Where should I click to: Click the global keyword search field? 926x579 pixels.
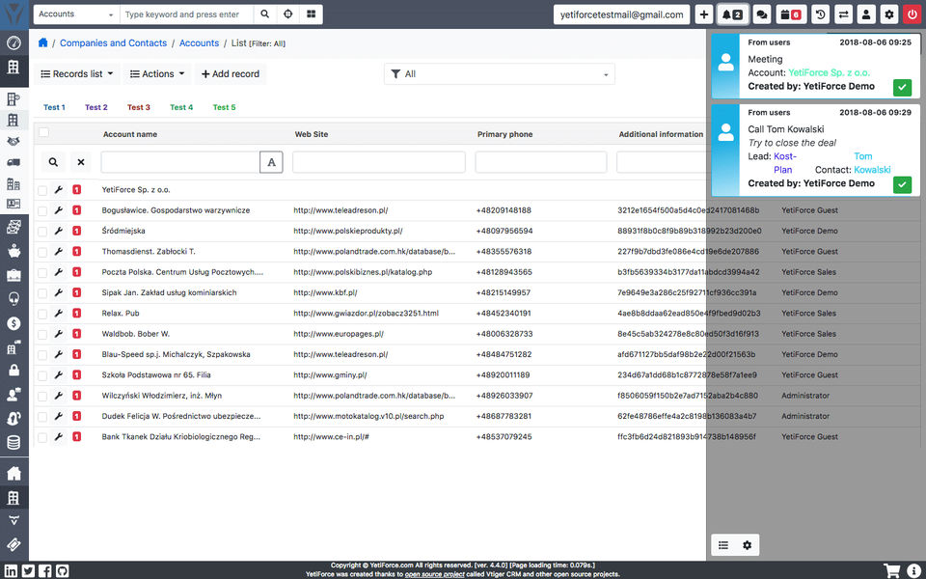pyautogui.click(x=186, y=14)
